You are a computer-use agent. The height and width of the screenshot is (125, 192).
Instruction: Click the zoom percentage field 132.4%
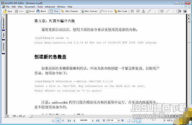(112, 120)
